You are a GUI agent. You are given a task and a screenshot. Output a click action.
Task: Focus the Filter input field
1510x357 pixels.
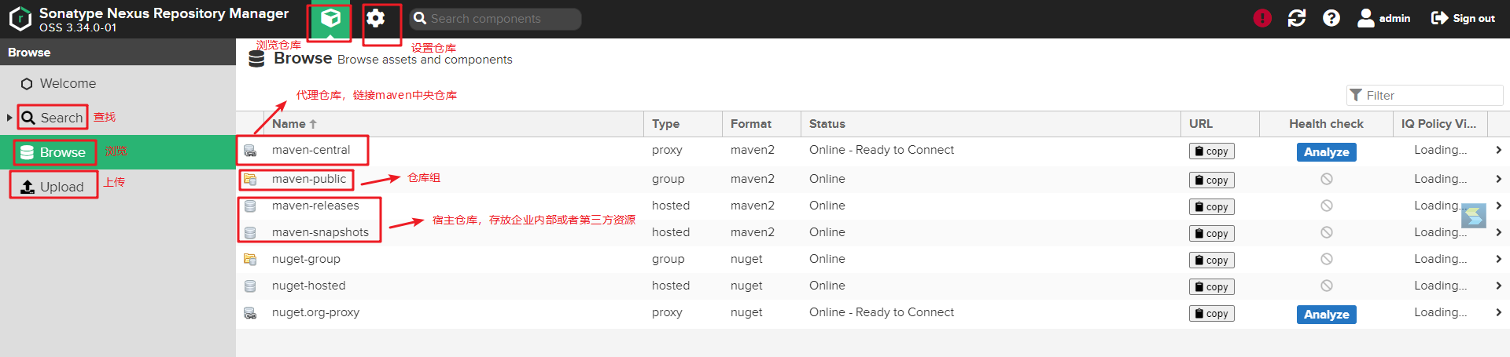point(1424,95)
